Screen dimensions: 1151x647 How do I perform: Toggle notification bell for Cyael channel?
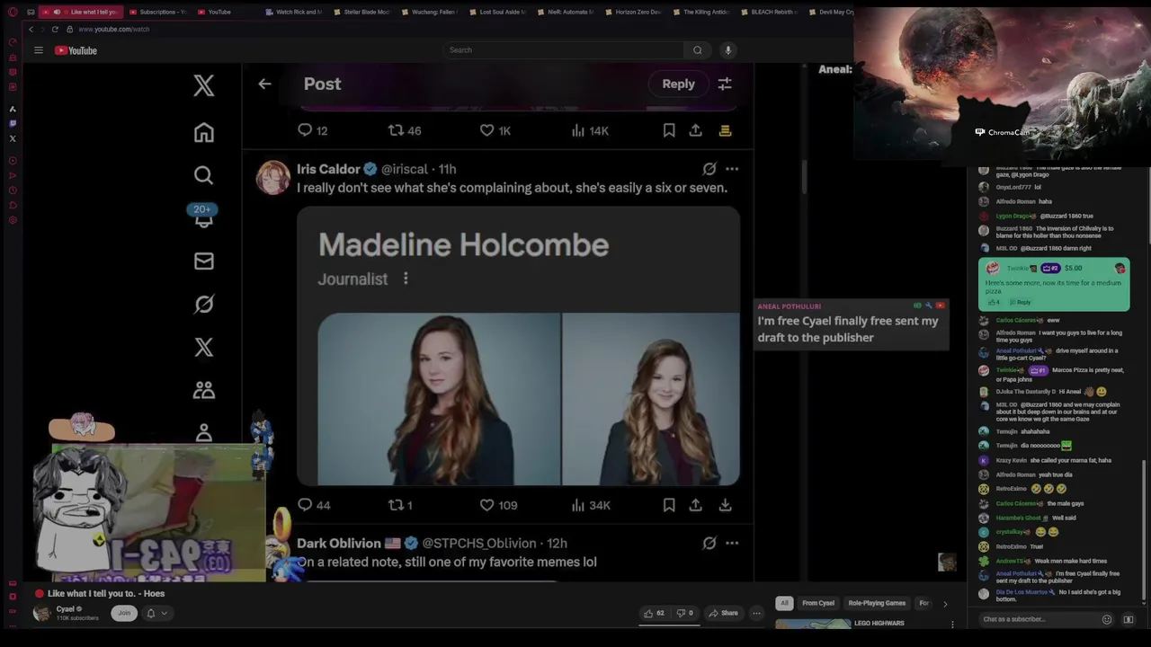point(150,613)
